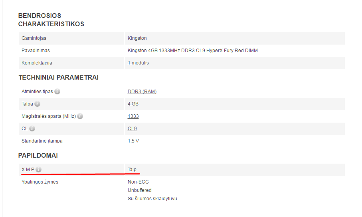Viewport: 362px width, 217px height.
Task: Select the 'Taip' X.M.P value
Action: click(x=132, y=170)
